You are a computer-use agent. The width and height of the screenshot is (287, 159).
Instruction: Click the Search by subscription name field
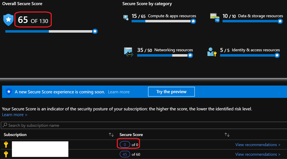coord(140,125)
